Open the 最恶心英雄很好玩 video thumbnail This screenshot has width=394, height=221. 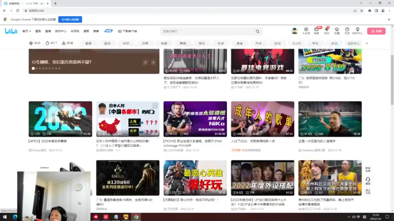195,178
